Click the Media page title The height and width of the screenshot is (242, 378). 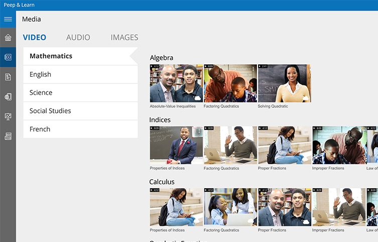click(x=31, y=19)
